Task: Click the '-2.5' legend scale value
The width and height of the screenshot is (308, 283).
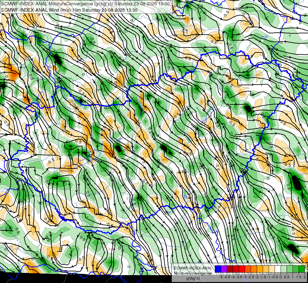Action: [x=251, y=277]
